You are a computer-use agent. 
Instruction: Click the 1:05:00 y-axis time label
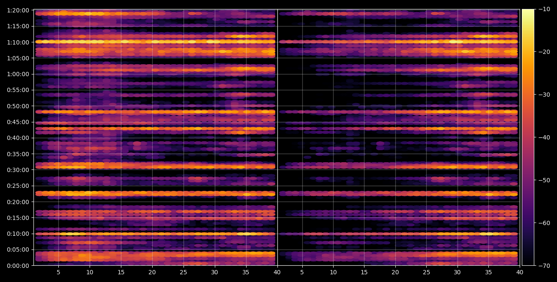(x=19, y=58)
